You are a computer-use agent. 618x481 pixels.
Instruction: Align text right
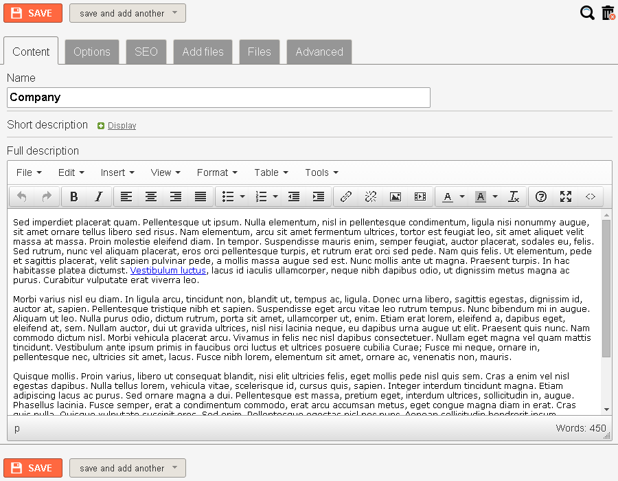[x=176, y=197]
